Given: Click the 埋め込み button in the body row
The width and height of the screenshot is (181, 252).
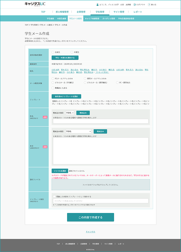Looking at the screenshot, I should click(x=100, y=131).
